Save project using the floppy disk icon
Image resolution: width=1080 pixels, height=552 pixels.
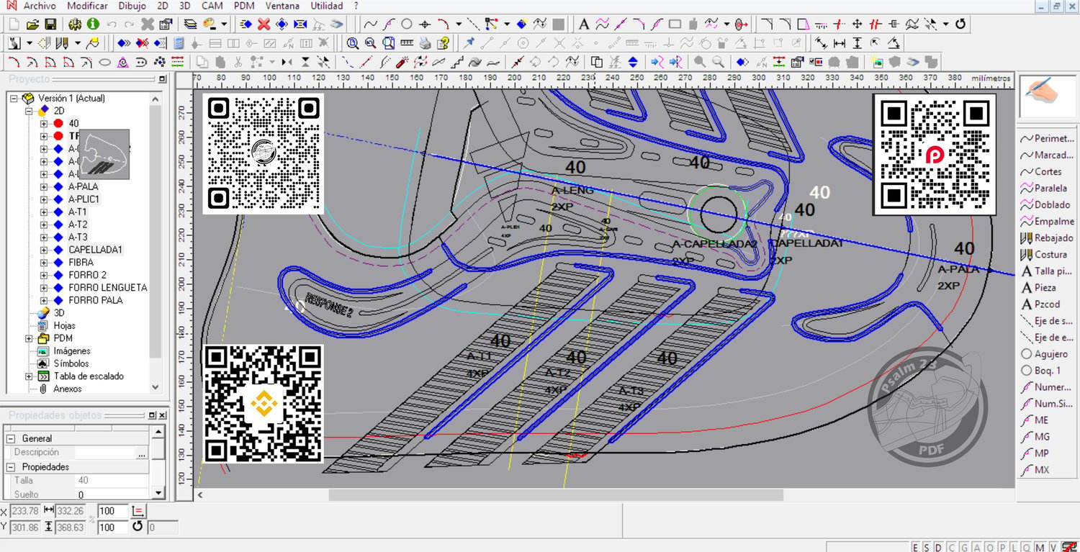50,24
